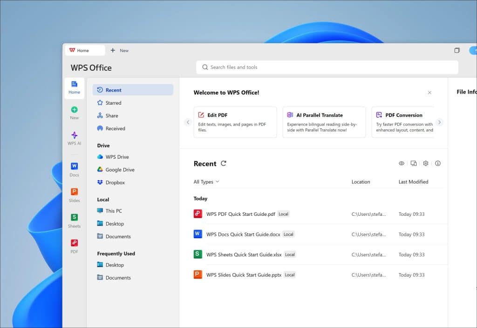Select the Sheets sidebar icon
The image size is (477, 328).
74,221
